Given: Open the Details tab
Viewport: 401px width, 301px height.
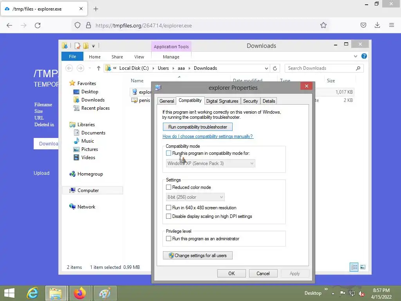Looking at the screenshot, I should click(x=269, y=101).
